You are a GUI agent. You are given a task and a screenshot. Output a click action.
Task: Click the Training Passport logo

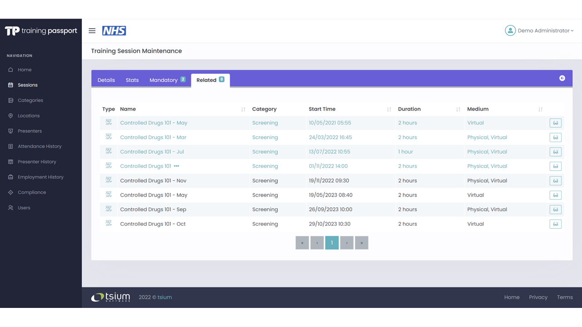(x=41, y=31)
